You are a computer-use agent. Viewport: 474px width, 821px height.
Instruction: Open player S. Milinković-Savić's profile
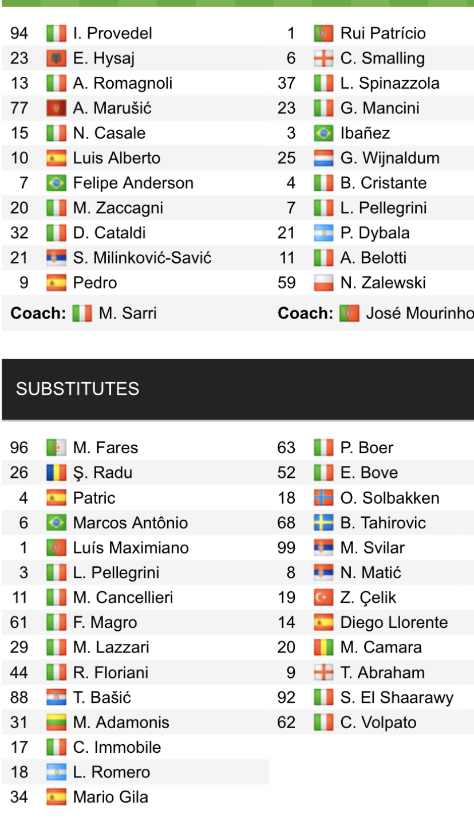pos(142,258)
